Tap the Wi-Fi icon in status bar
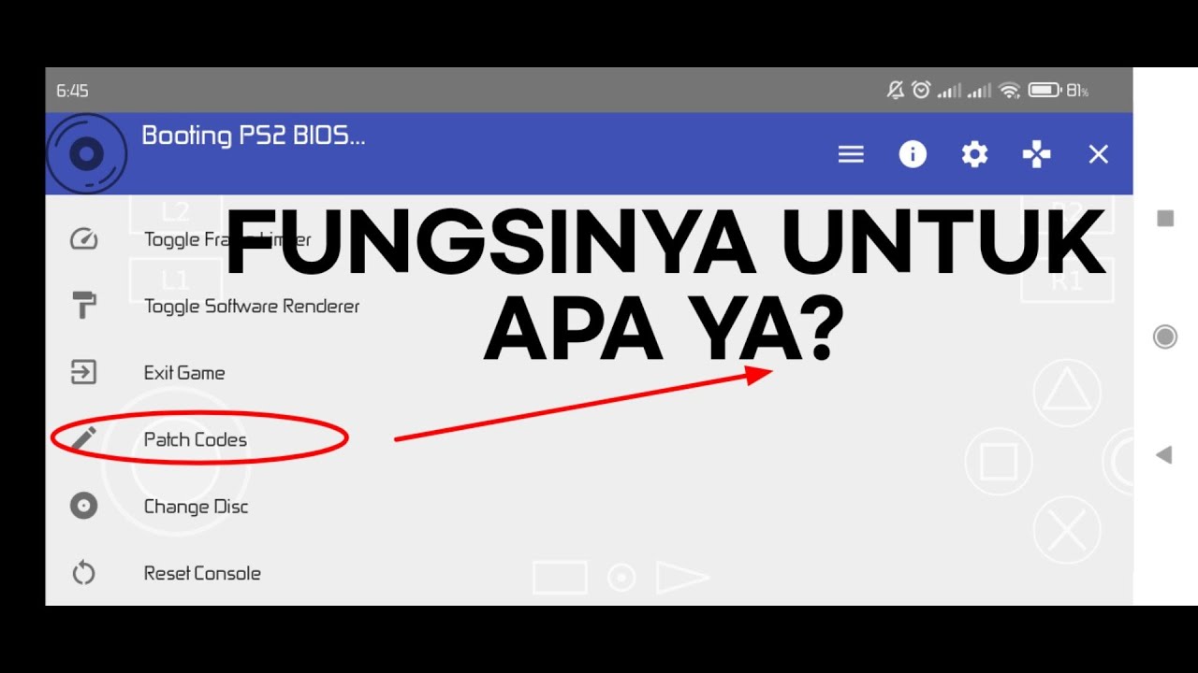Image resolution: width=1198 pixels, height=673 pixels. (x=1009, y=91)
